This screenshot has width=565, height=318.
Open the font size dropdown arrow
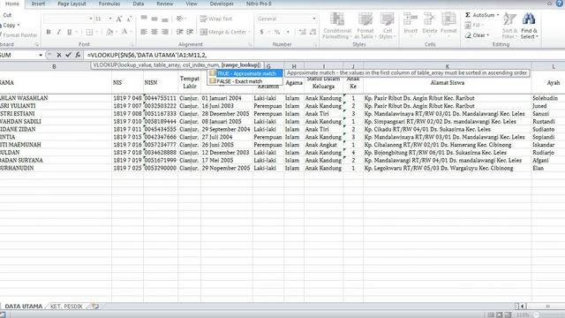(110, 19)
